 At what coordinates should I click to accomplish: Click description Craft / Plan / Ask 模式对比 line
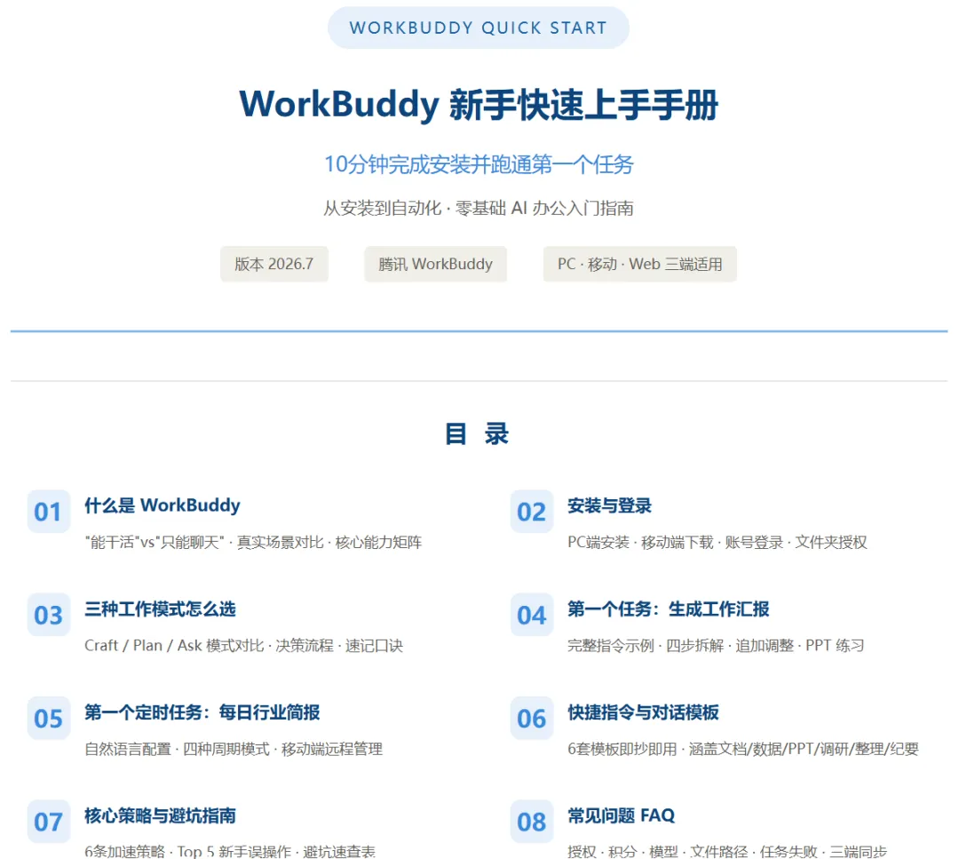pos(243,646)
